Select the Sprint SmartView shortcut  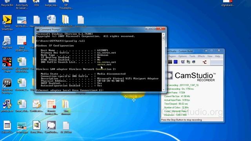[7, 23]
